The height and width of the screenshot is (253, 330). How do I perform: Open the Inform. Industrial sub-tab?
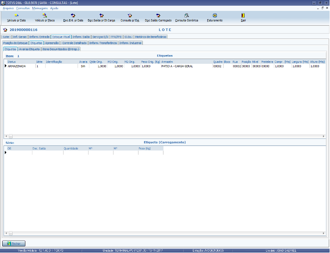point(131,43)
